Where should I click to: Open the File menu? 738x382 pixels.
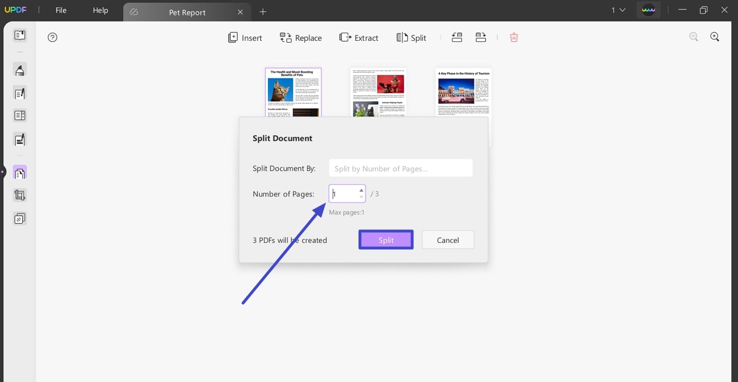coord(60,10)
